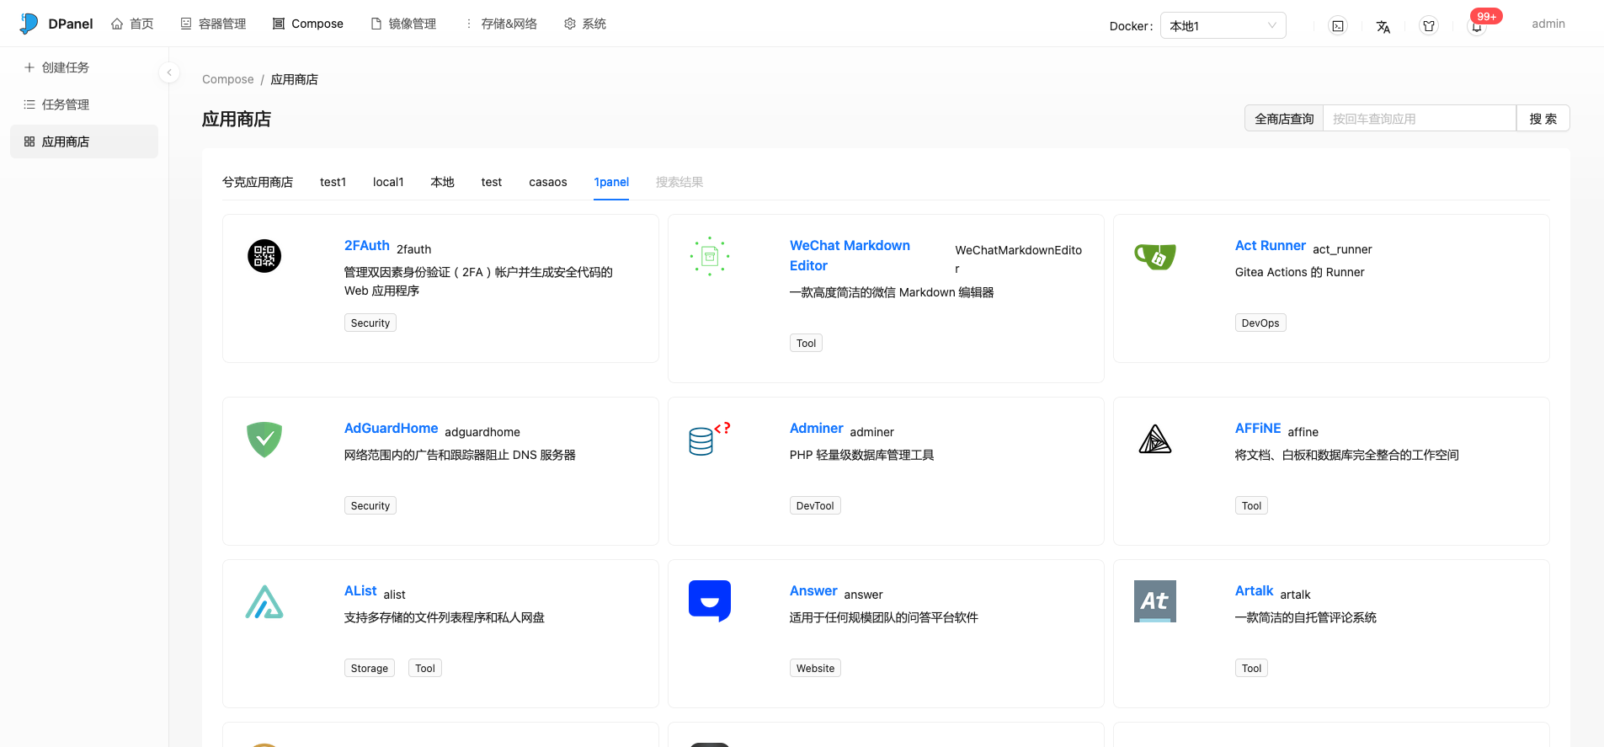Switch to 兮克应用商店 tab
This screenshot has height=747, width=1604.
(258, 182)
